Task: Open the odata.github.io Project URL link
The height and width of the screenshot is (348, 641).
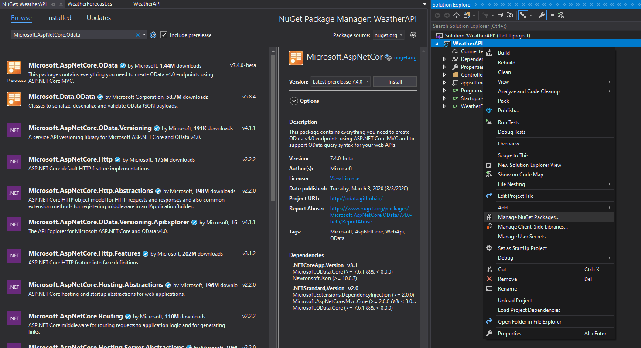Action: click(356, 198)
